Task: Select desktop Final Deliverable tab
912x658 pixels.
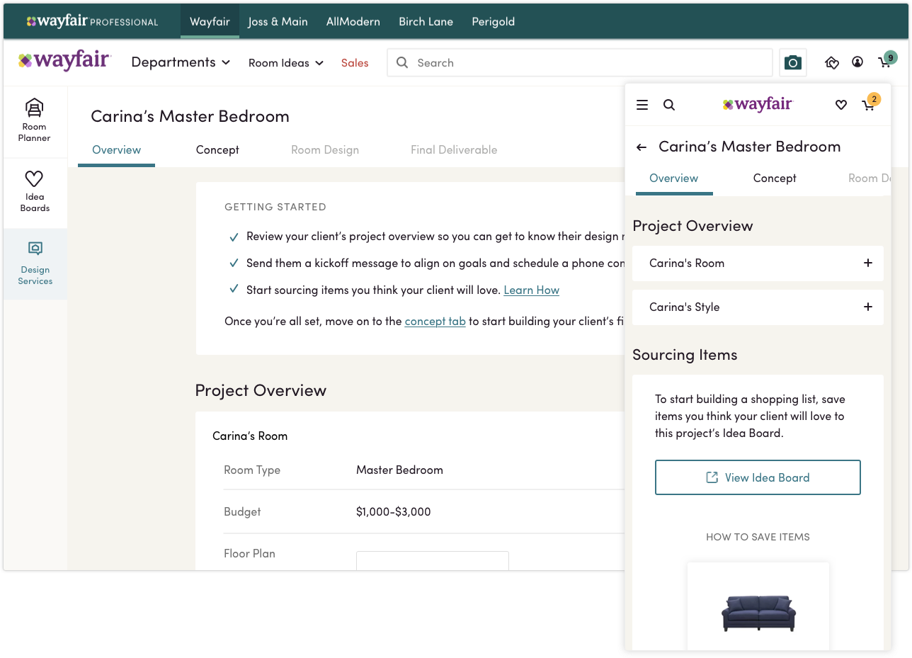Action: pyautogui.click(x=454, y=150)
